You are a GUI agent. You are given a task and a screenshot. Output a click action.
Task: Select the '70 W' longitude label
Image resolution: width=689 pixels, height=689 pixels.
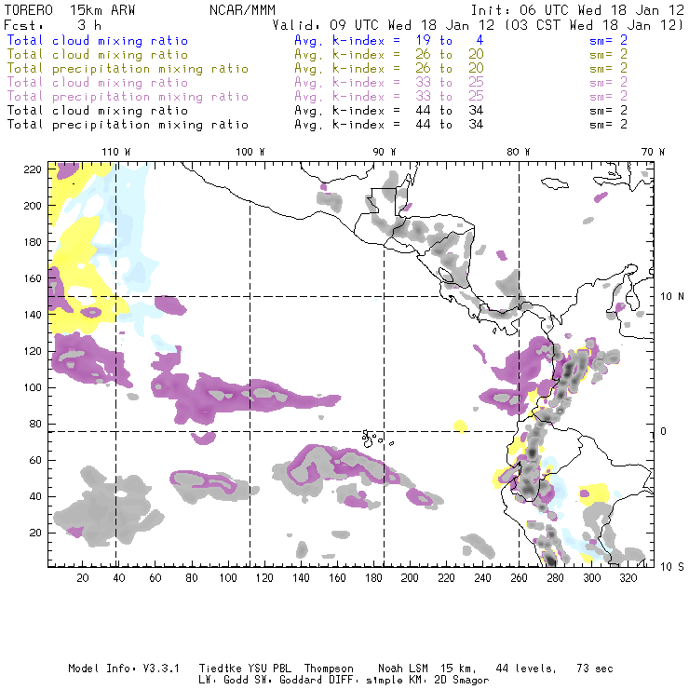click(x=653, y=152)
